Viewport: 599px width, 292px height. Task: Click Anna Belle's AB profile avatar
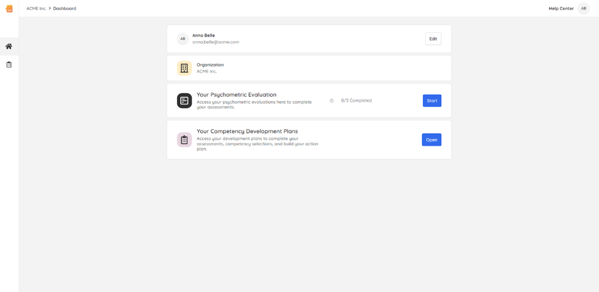[x=183, y=39]
